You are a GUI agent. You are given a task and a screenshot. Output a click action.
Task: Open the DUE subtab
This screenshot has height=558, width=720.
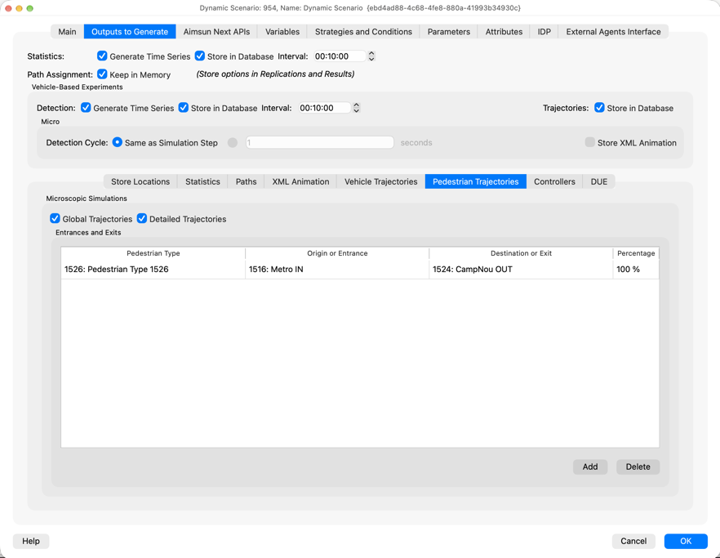coord(599,181)
